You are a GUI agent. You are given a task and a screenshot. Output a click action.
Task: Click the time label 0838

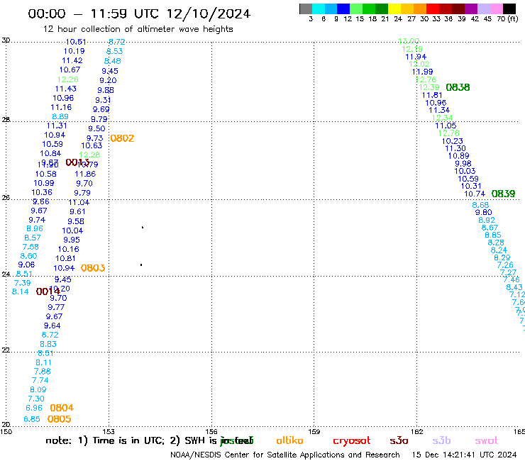(x=458, y=87)
